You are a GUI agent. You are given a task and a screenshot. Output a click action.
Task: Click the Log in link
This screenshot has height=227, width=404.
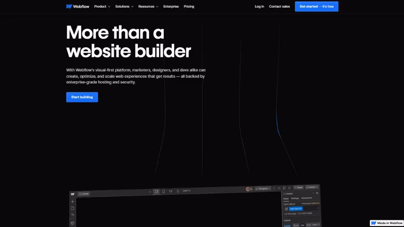point(259,6)
